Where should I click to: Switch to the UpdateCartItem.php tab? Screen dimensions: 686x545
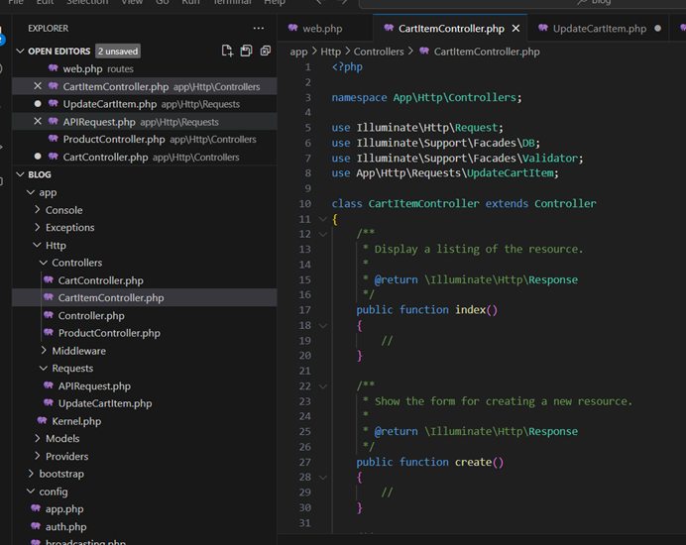(x=598, y=29)
